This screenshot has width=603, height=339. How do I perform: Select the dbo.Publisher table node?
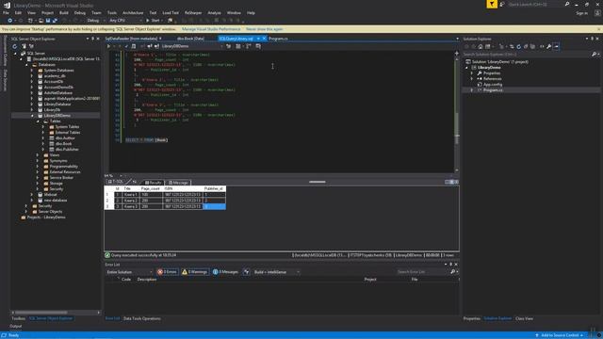pyautogui.click(x=67, y=149)
